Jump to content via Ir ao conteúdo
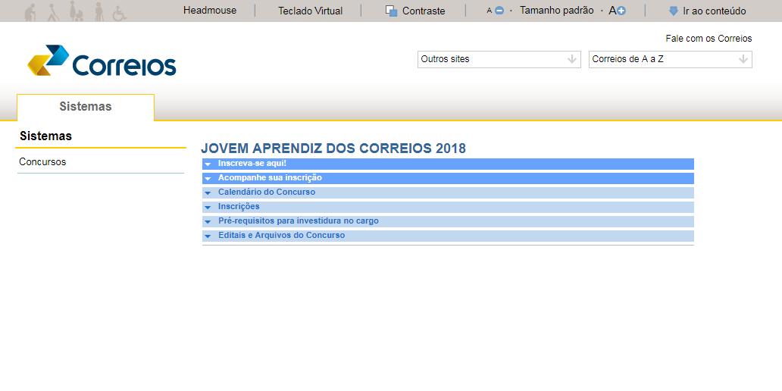 pyautogui.click(x=714, y=11)
